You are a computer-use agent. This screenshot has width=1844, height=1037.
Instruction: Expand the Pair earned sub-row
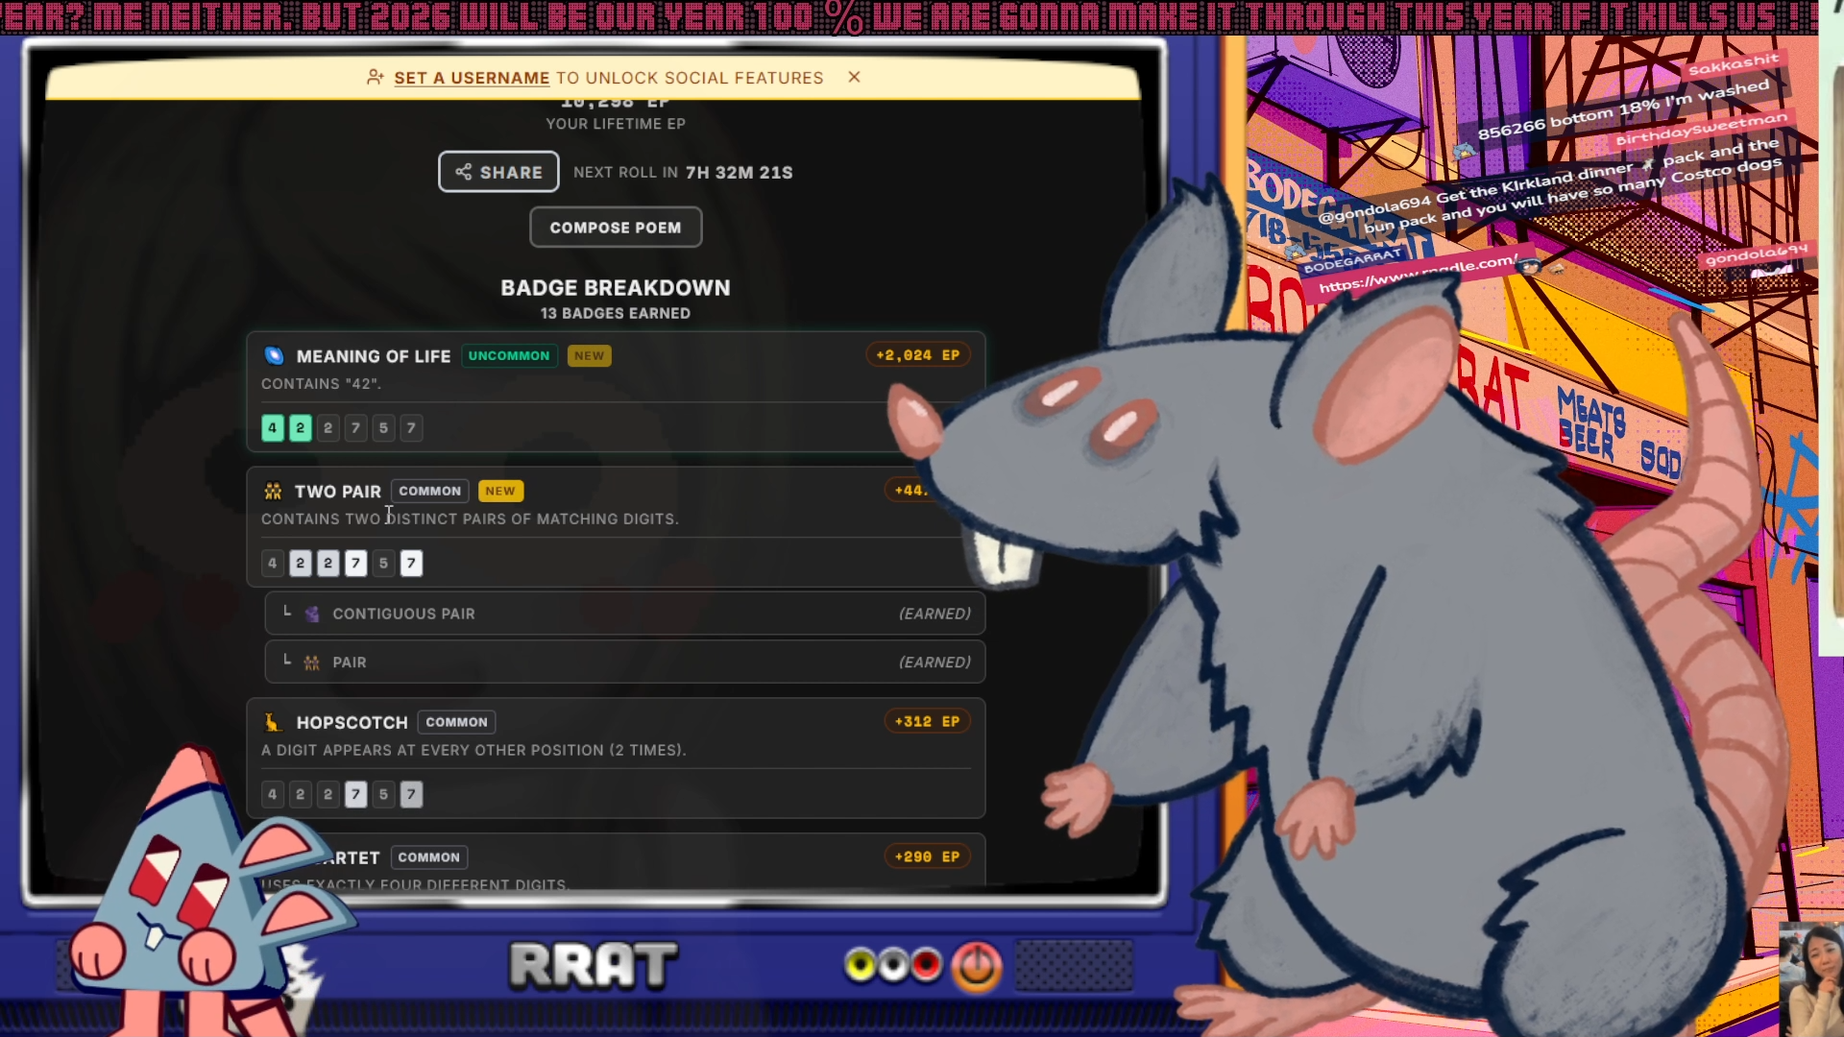pyautogui.click(x=624, y=663)
